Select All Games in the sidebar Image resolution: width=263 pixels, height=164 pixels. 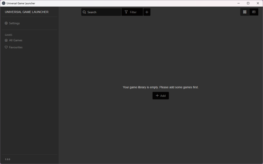tap(16, 40)
